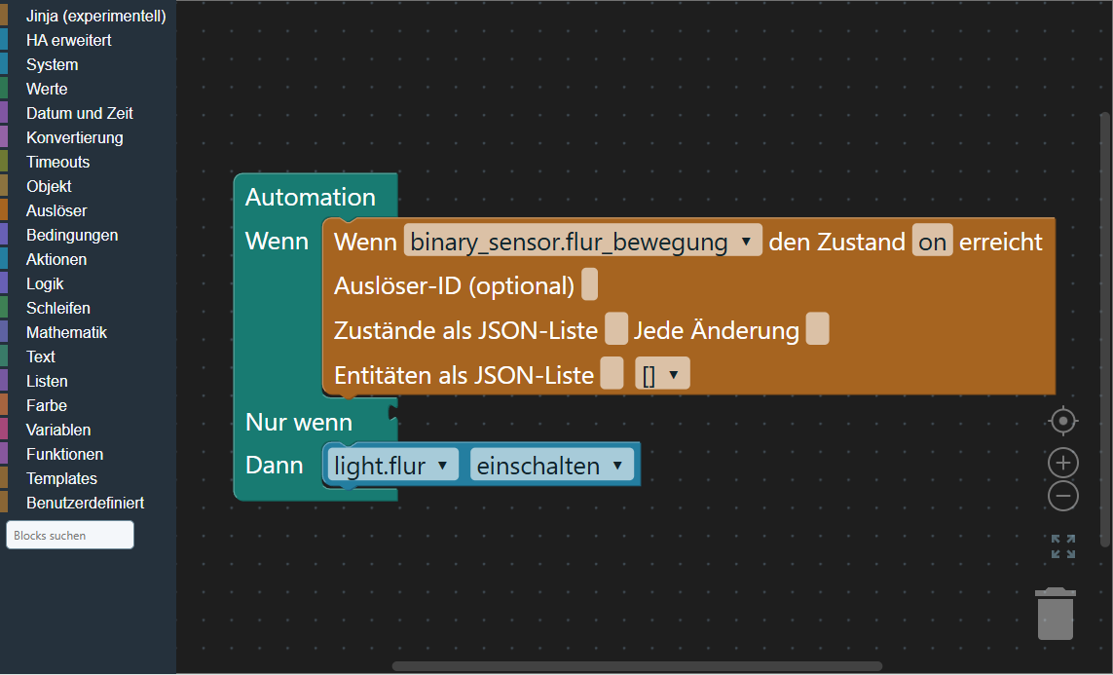Click the Auslöser-ID (optional) field

click(589, 284)
